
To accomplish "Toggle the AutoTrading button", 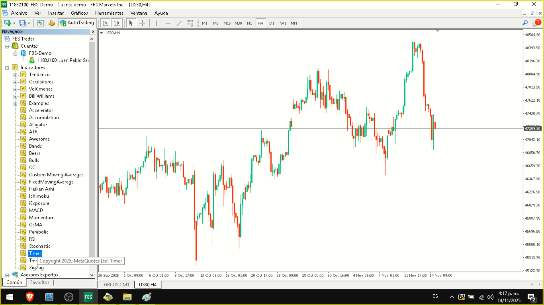I will tap(77, 23).
